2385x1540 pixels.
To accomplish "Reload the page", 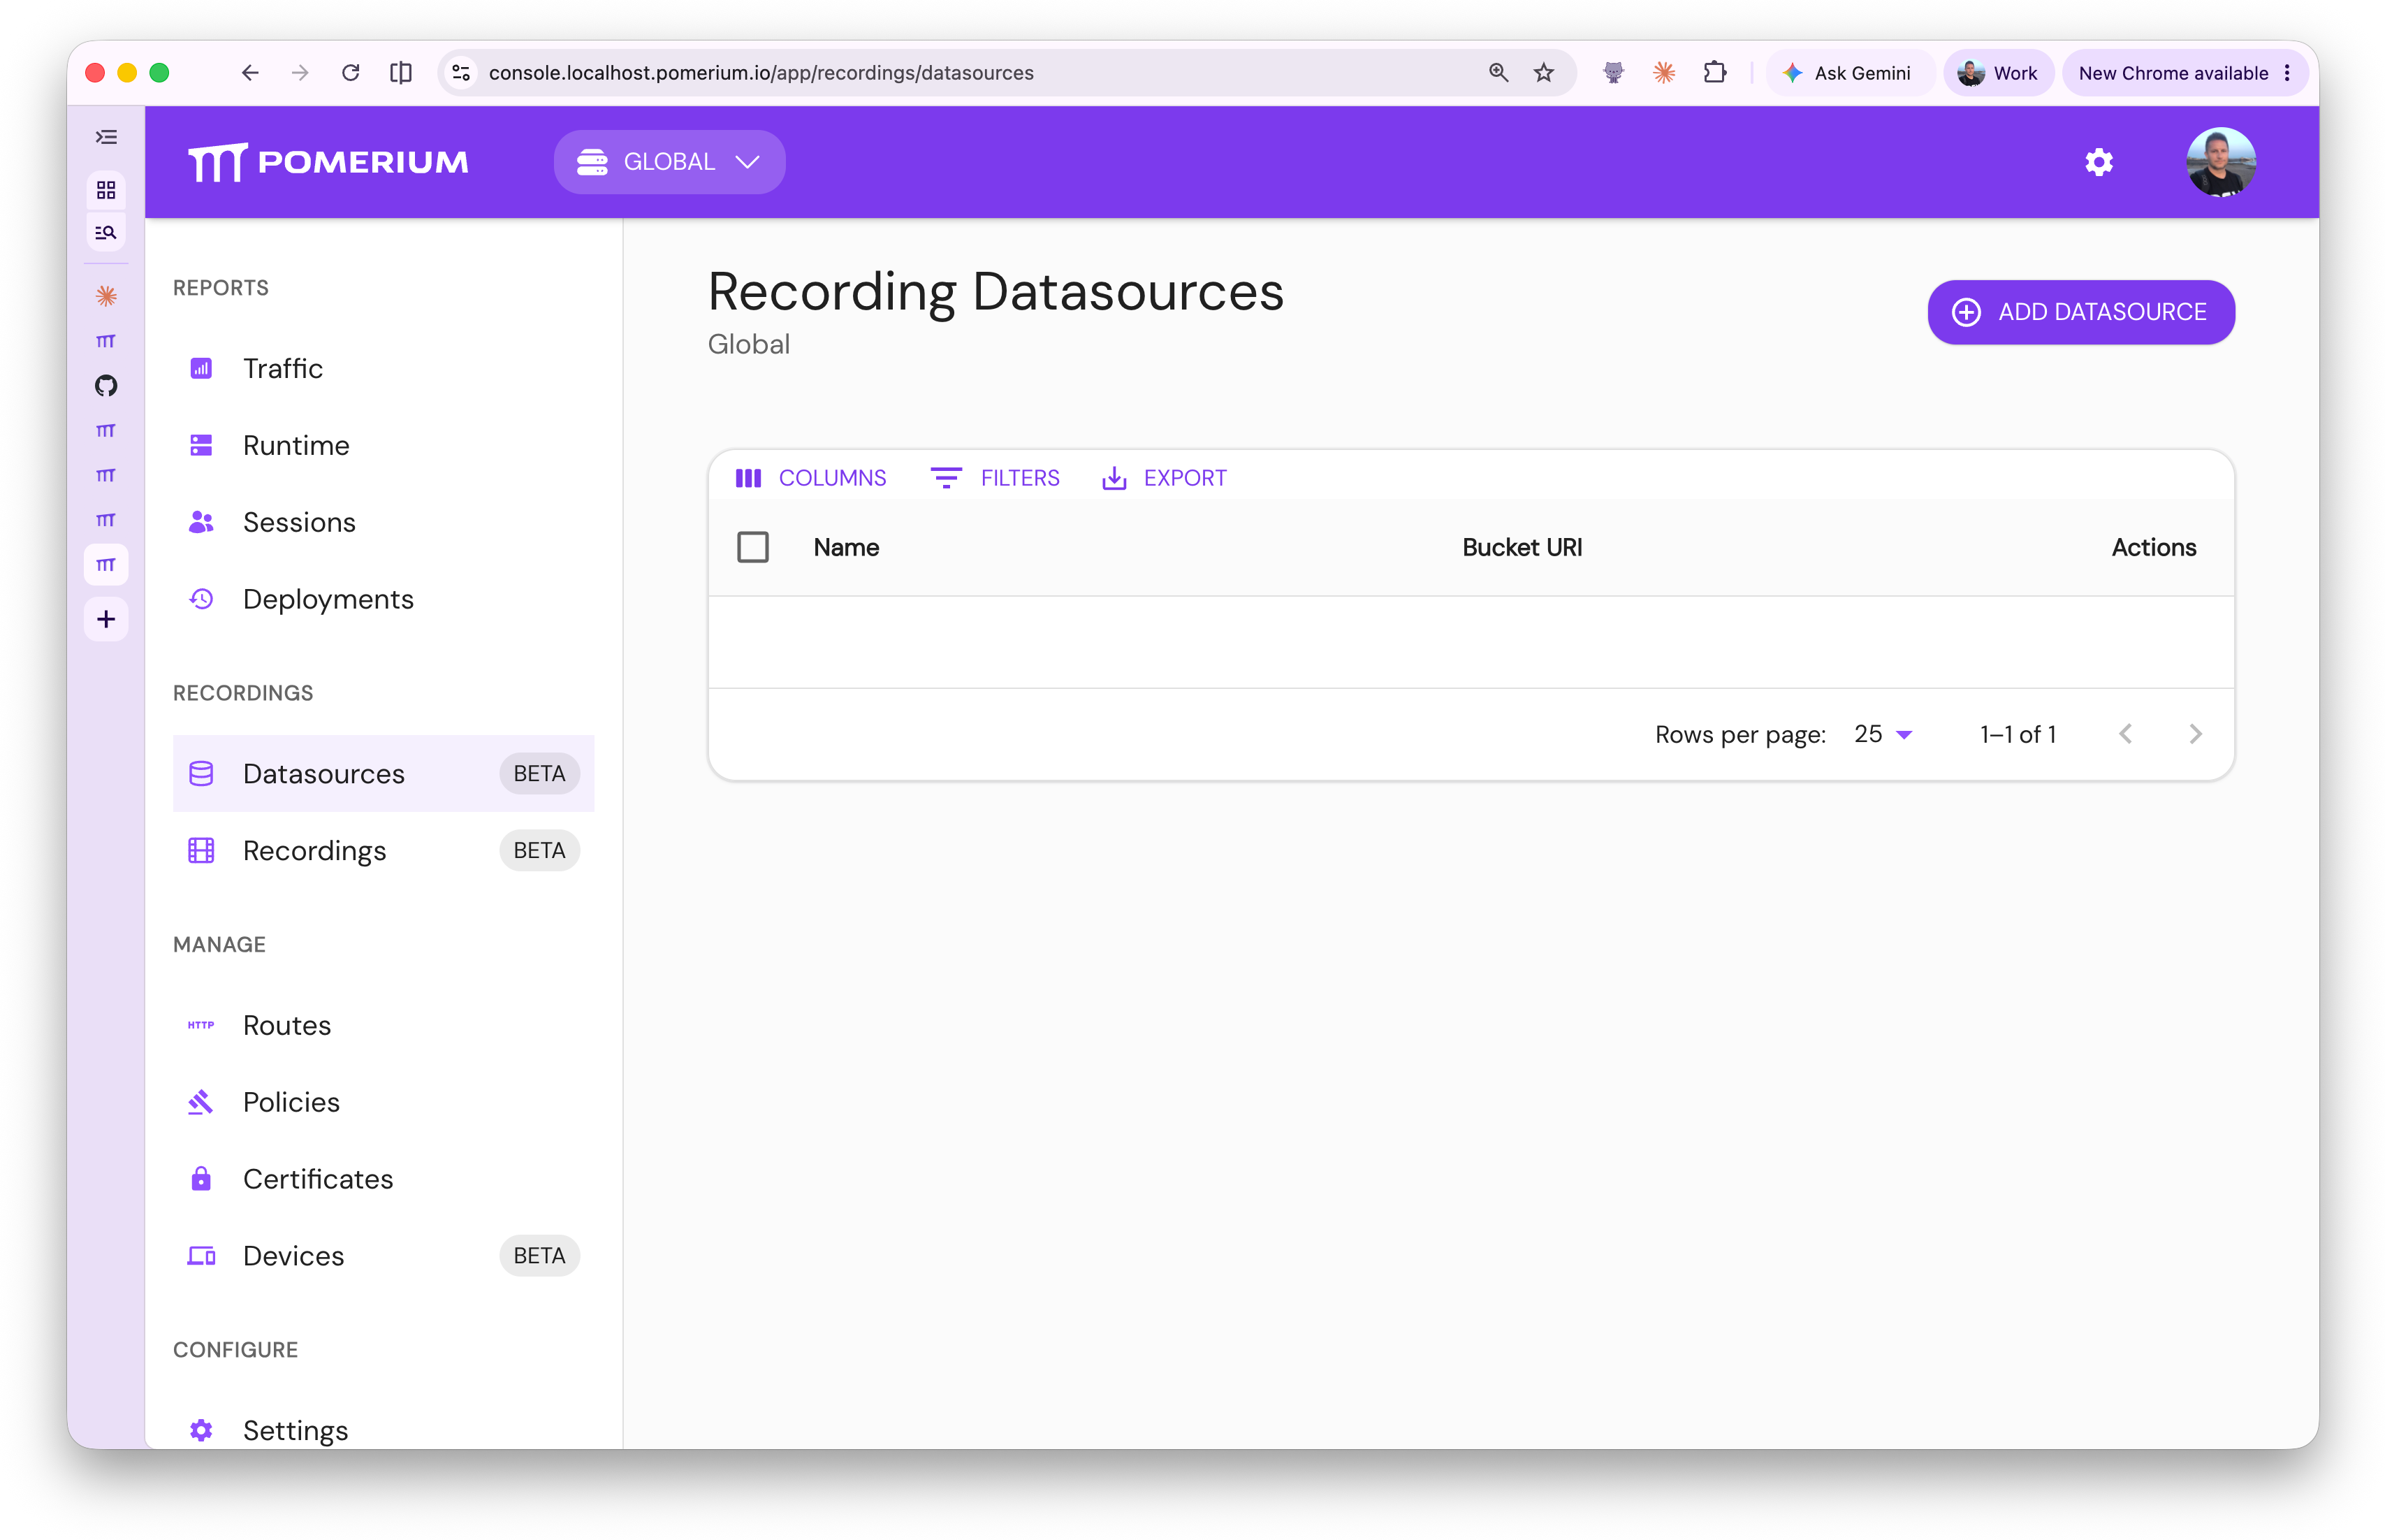I will click(x=350, y=73).
